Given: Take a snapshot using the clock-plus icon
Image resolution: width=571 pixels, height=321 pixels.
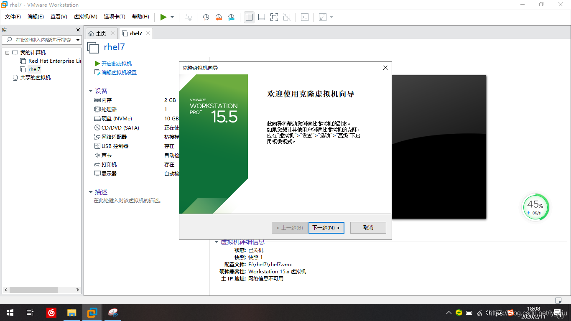Looking at the screenshot, I should pos(206,17).
